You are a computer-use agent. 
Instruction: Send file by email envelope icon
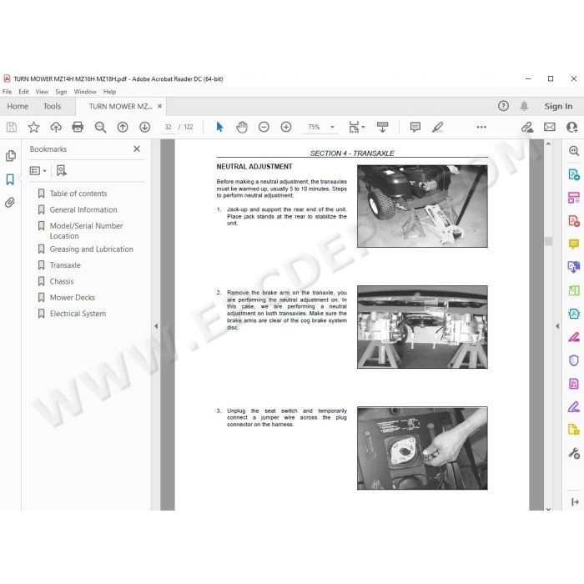click(x=549, y=127)
